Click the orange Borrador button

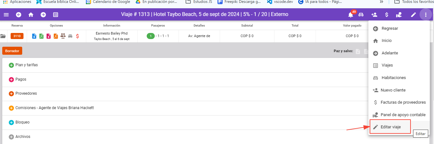pyautogui.click(x=12, y=51)
